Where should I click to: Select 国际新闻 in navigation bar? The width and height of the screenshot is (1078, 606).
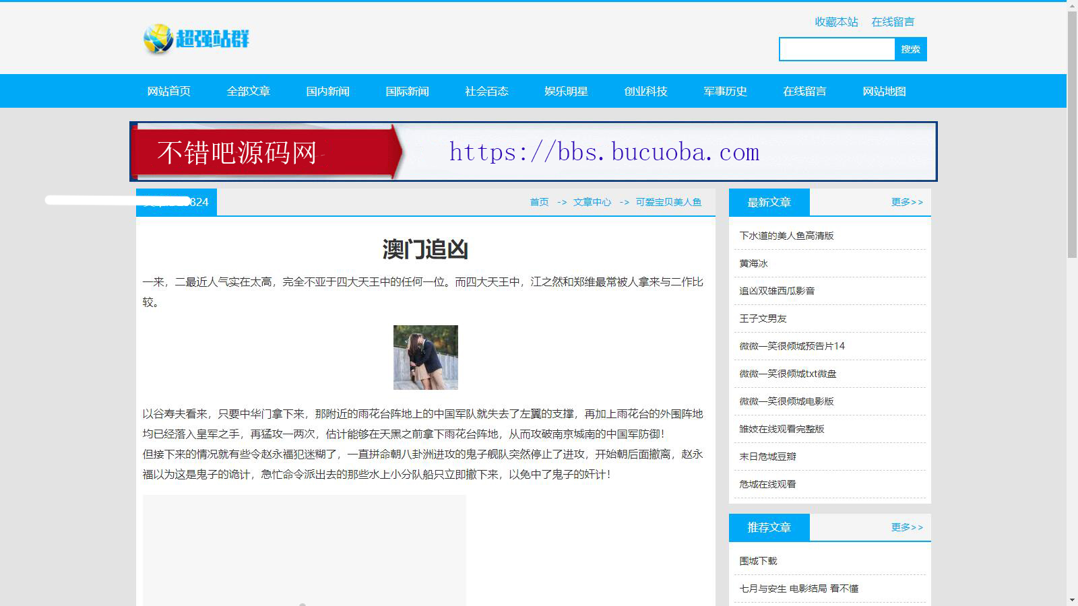tap(407, 91)
